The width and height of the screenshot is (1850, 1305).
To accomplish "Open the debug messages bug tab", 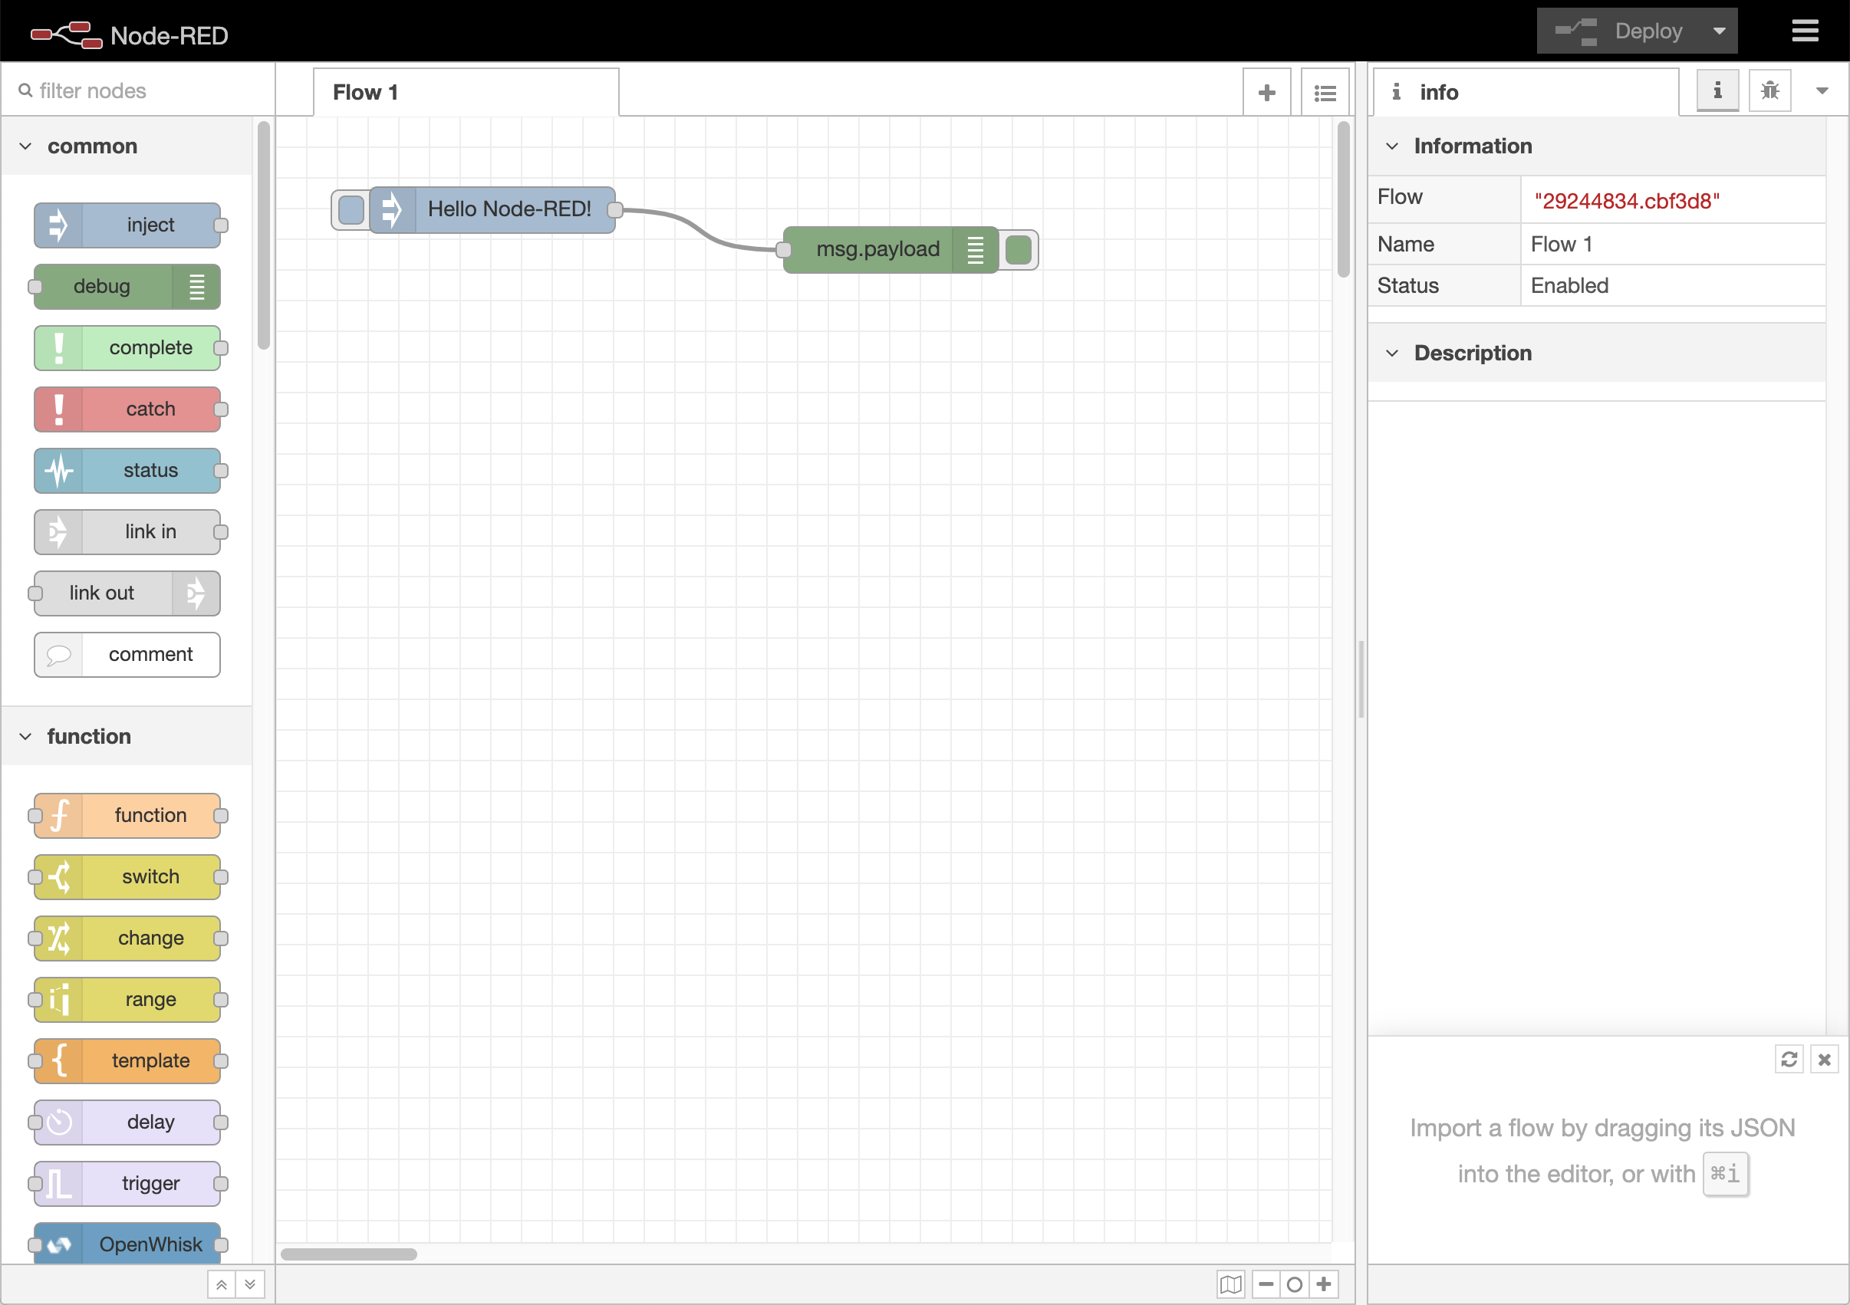I will tap(1769, 90).
